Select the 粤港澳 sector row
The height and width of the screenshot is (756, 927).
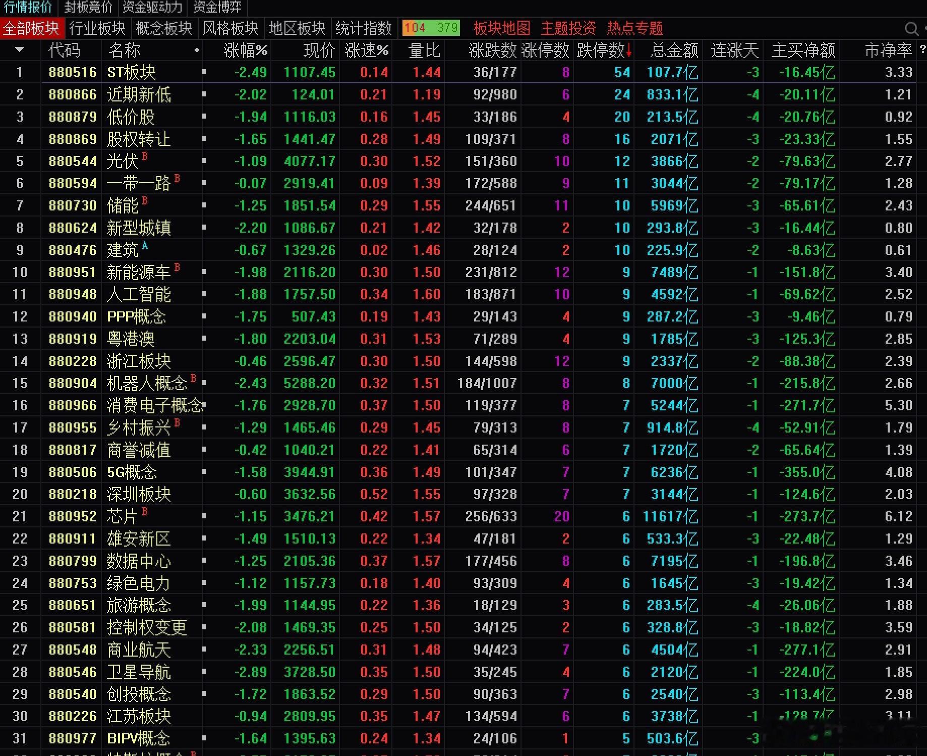click(x=463, y=339)
